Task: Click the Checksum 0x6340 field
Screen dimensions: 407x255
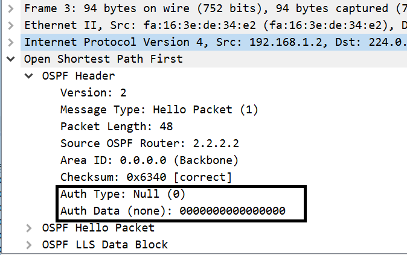Action: [146, 177]
